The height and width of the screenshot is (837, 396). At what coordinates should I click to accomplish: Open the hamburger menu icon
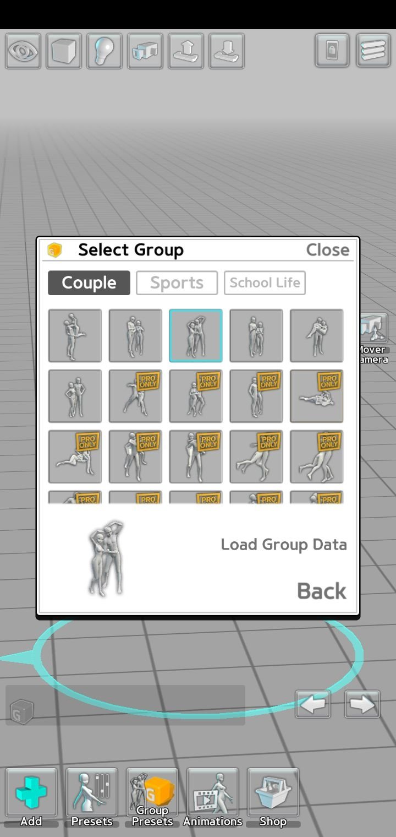pos(373,51)
